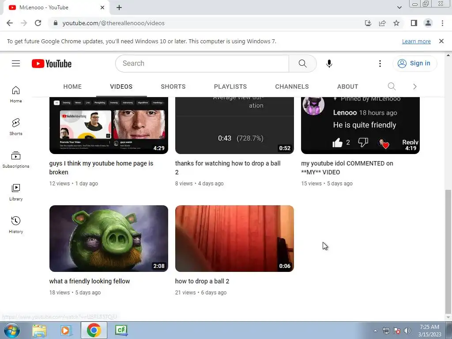Dismiss the Chrome update notice
The width and height of the screenshot is (452, 339).
441,41
